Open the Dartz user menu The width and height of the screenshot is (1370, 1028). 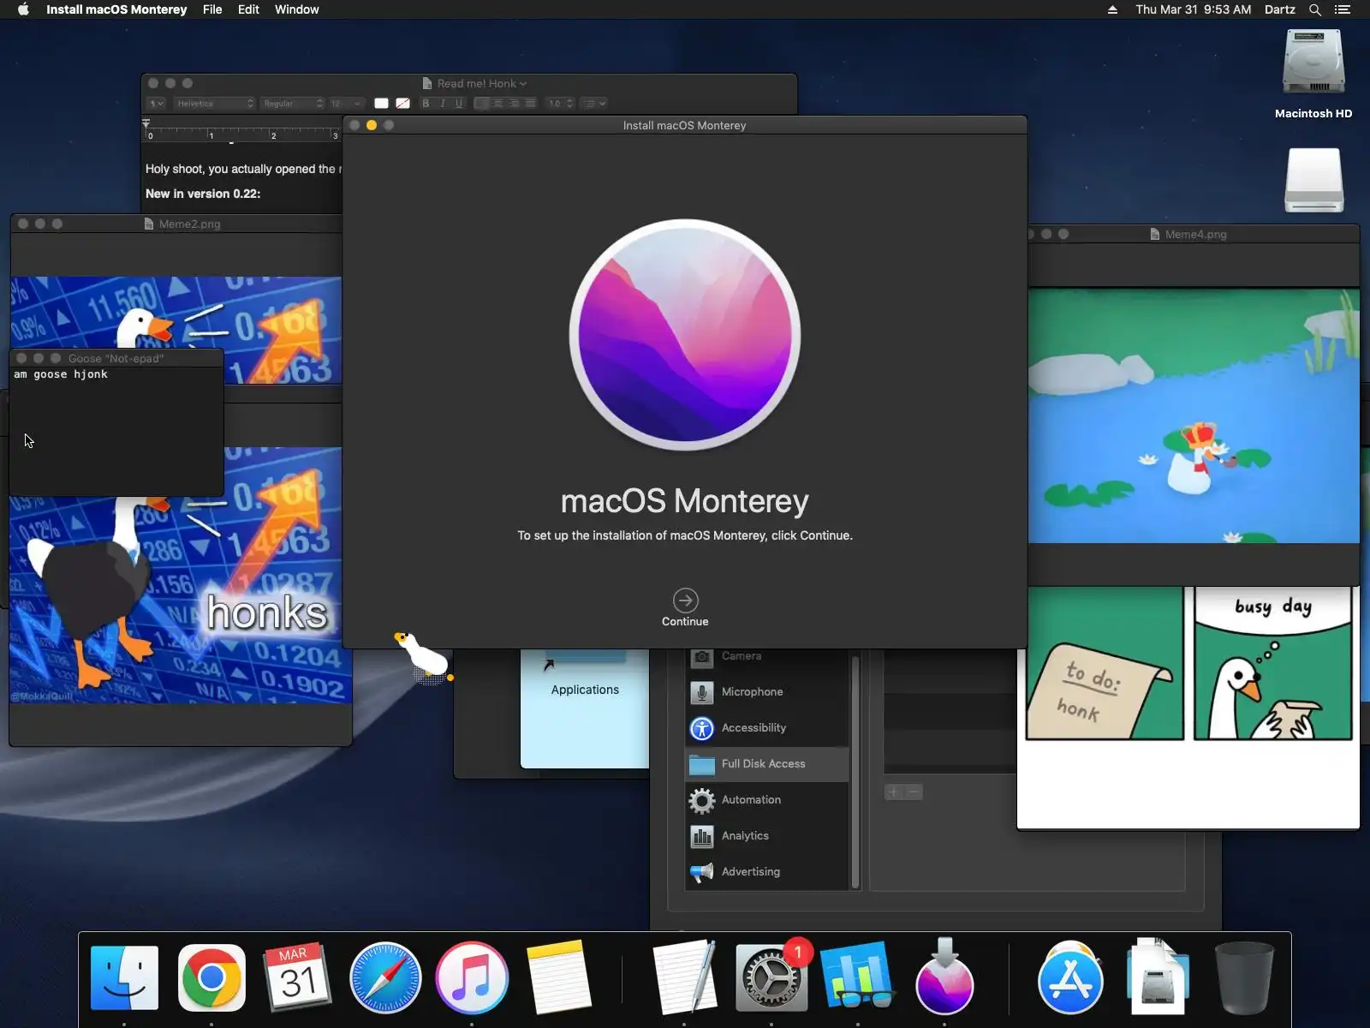click(x=1279, y=9)
